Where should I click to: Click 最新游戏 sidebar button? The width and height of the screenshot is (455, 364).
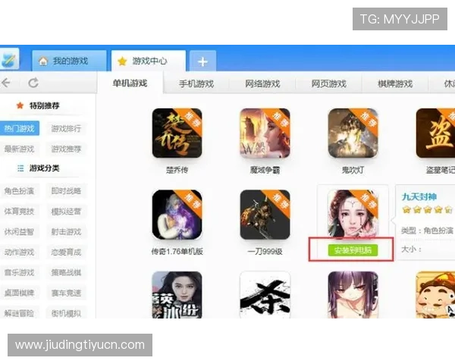19,149
